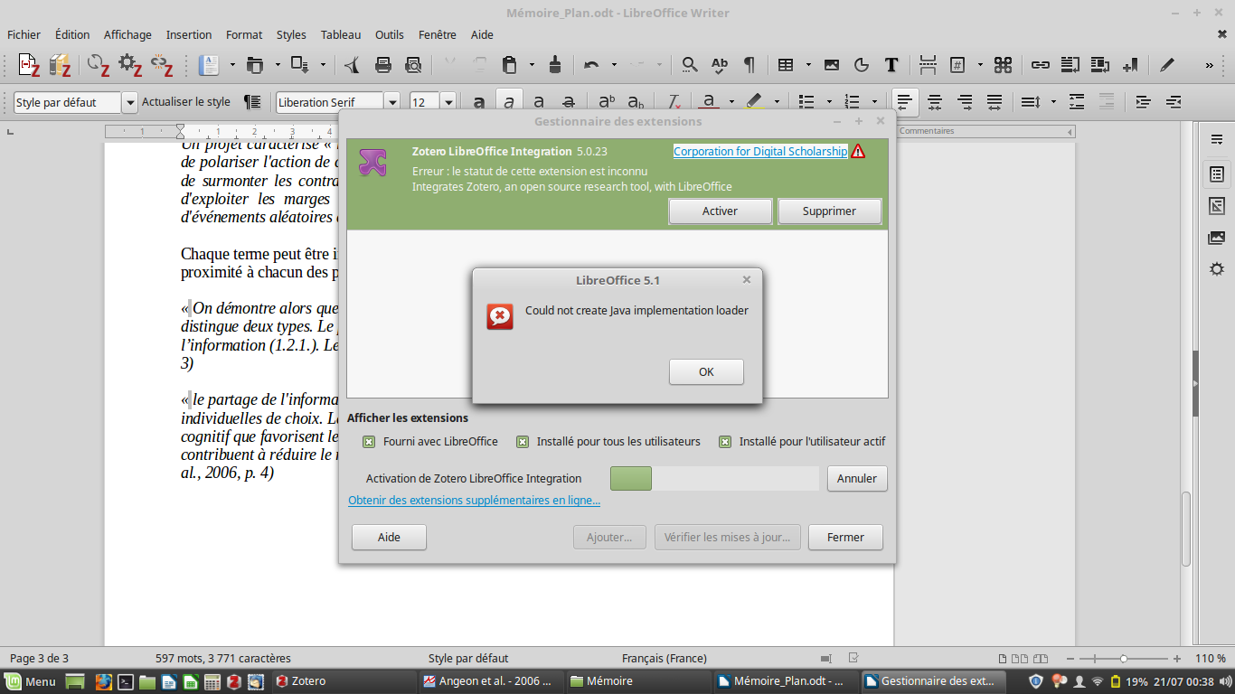Screen dimensions: 1235x694
Task: Toggle formatting marks pilcrow icon
Action: pyautogui.click(x=749, y=65)
